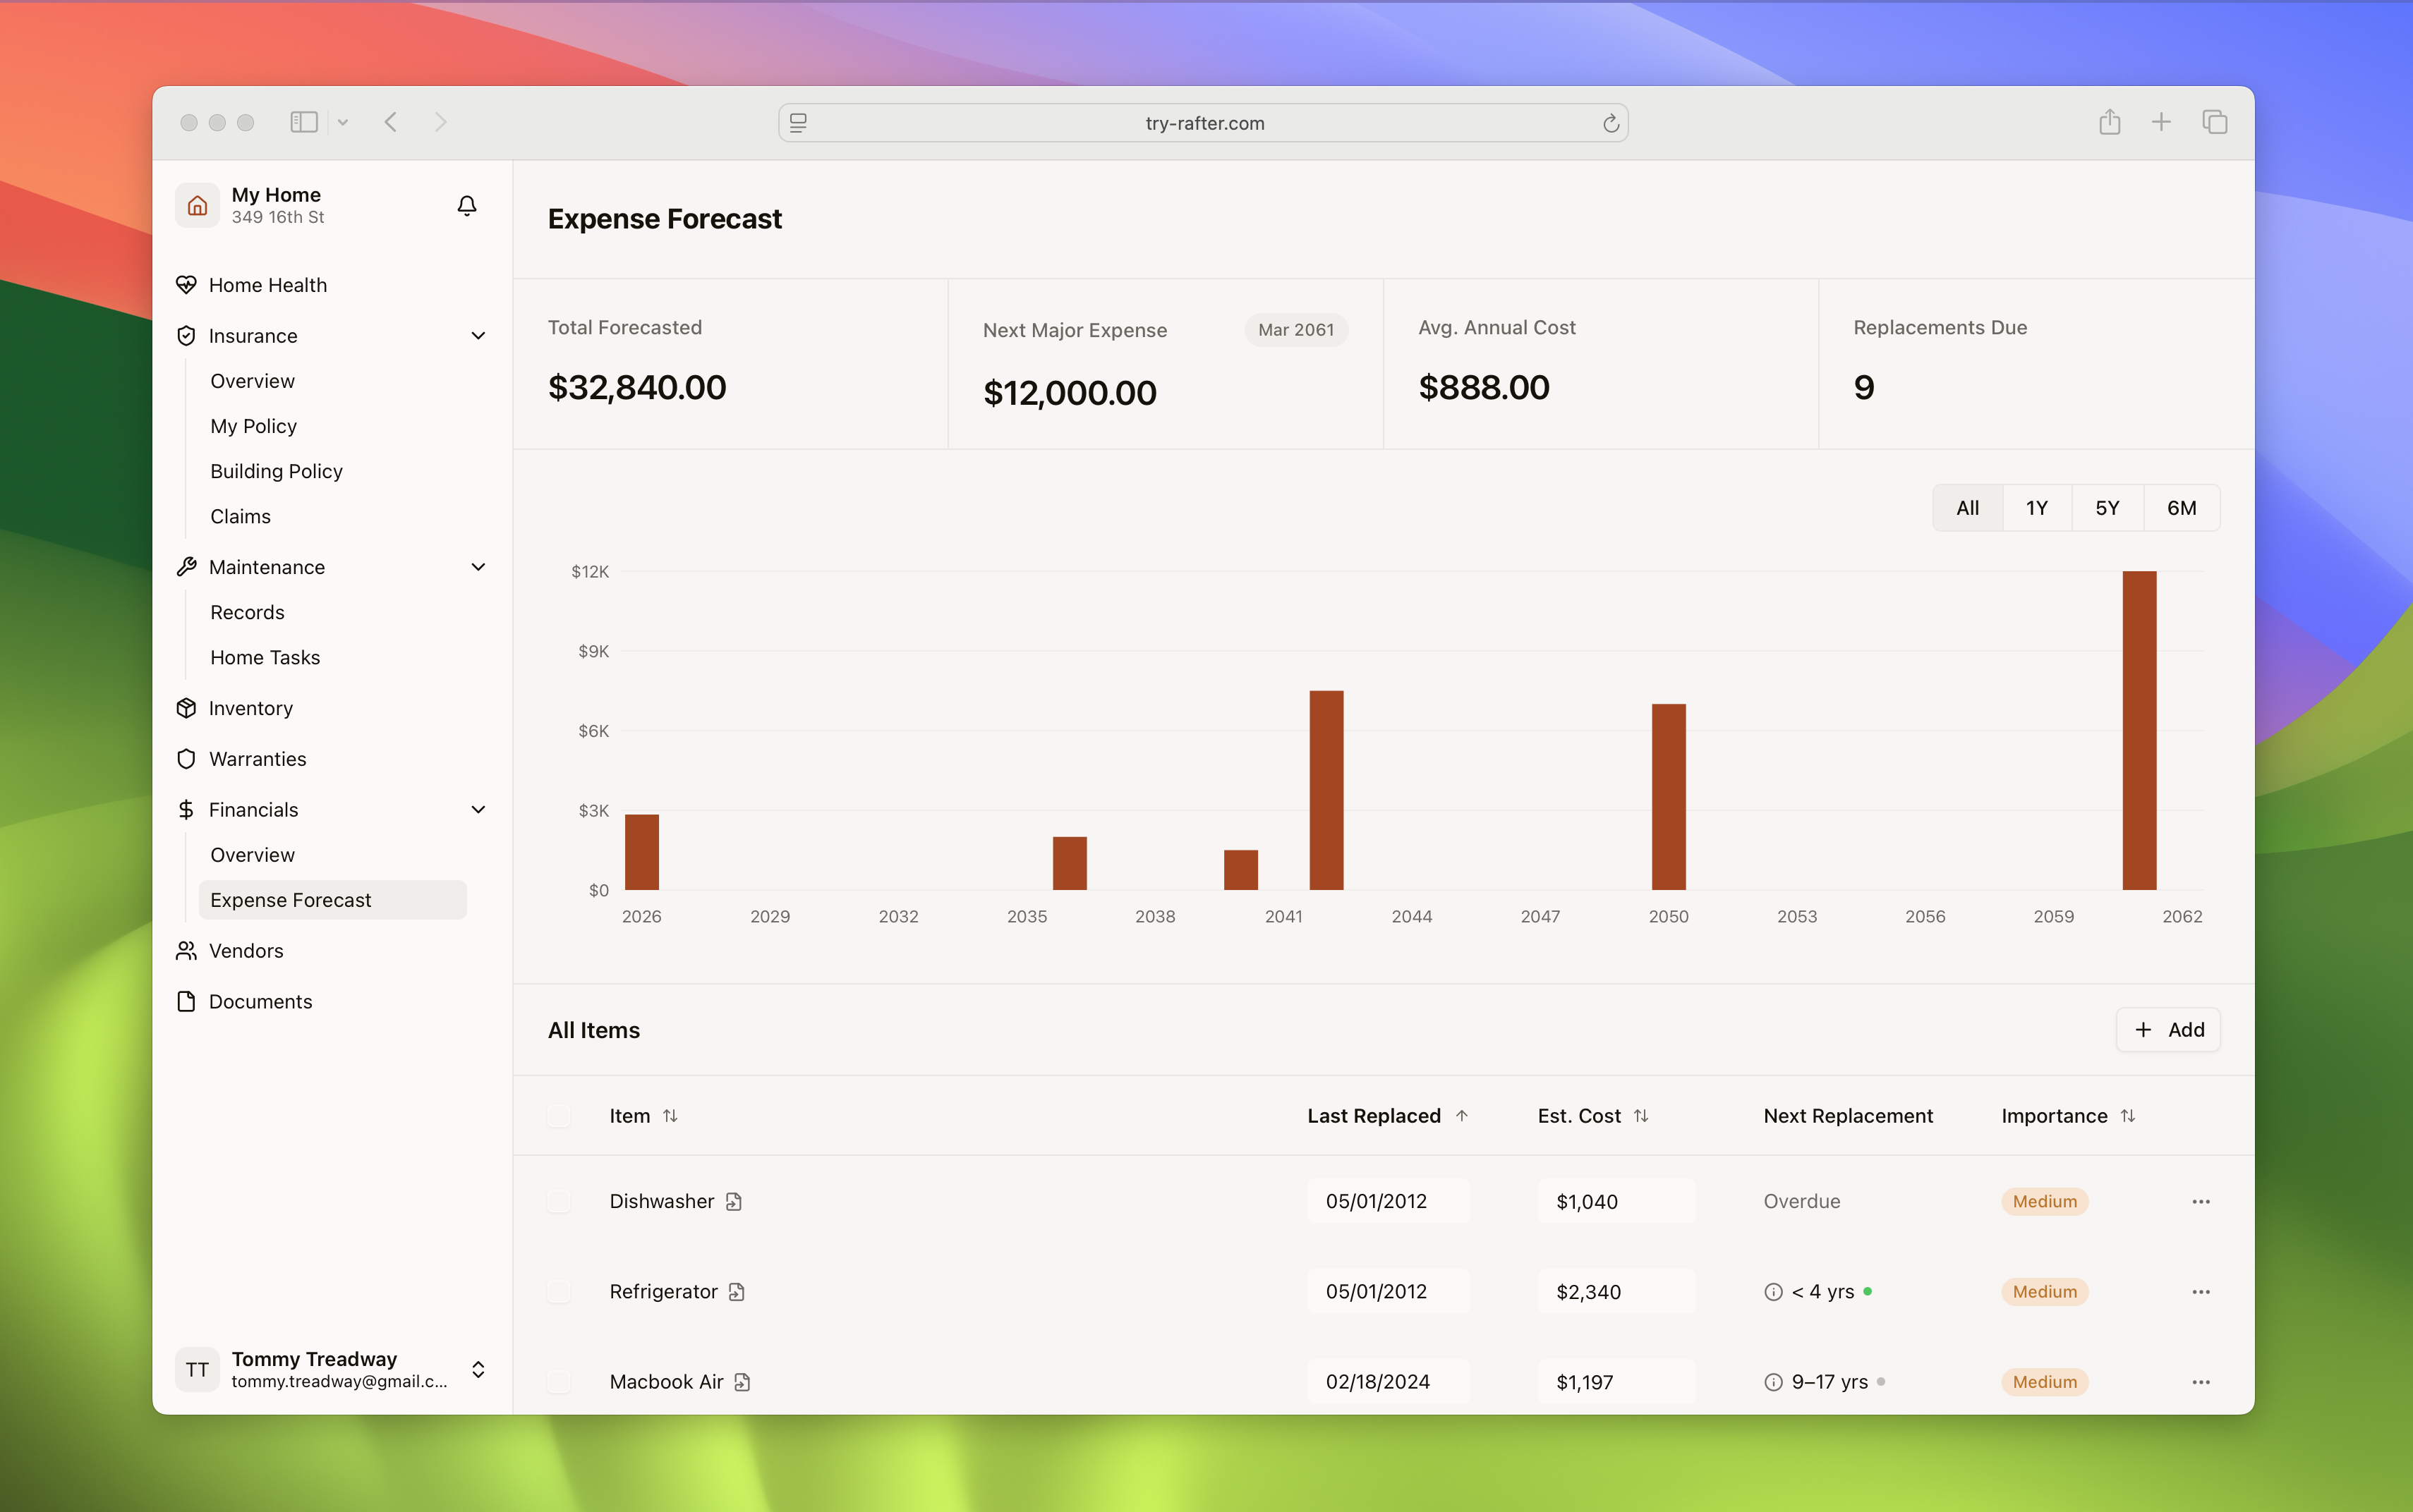This screenshot has width=2413, height=1512.
Task: Click the Safari share icon
Action: click(x=2109, y=122)
